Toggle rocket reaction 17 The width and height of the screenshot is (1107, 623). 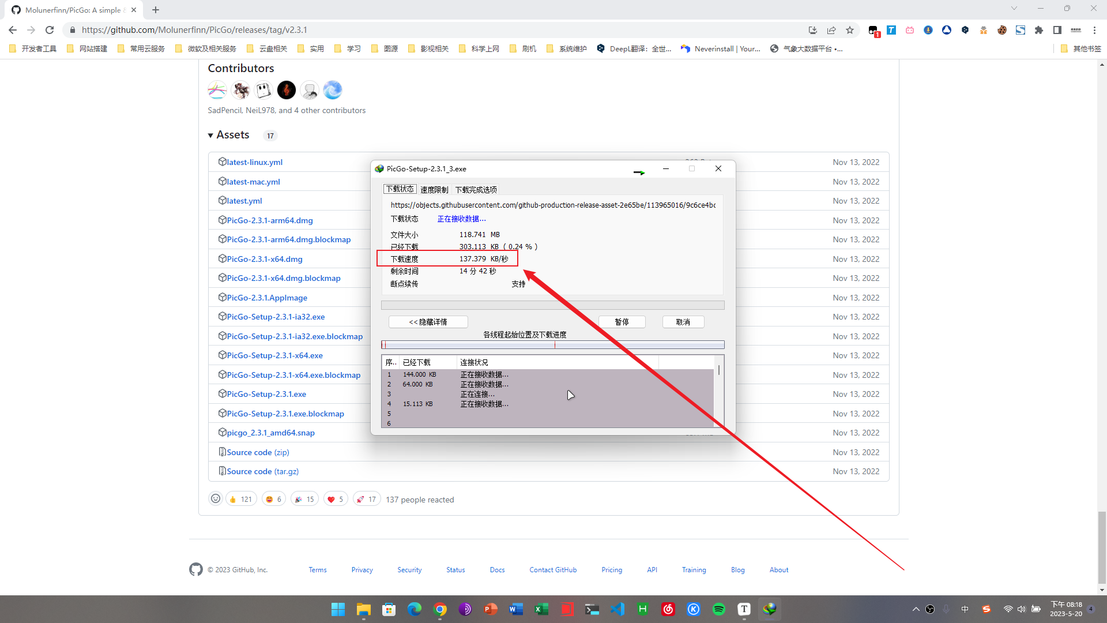tap(366, 499)
